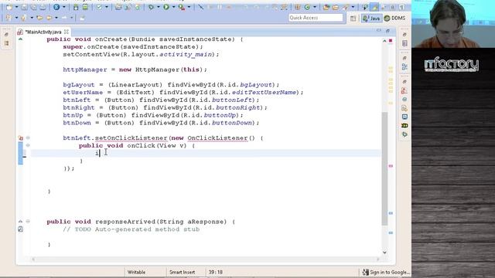Close the MainActivity.java editor tab

(x=67, y=32)
